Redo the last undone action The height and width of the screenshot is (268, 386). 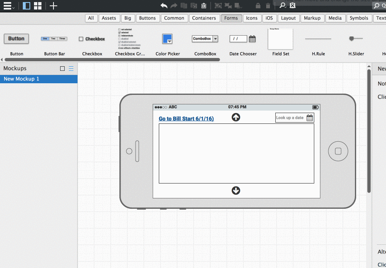coord(174,5)
